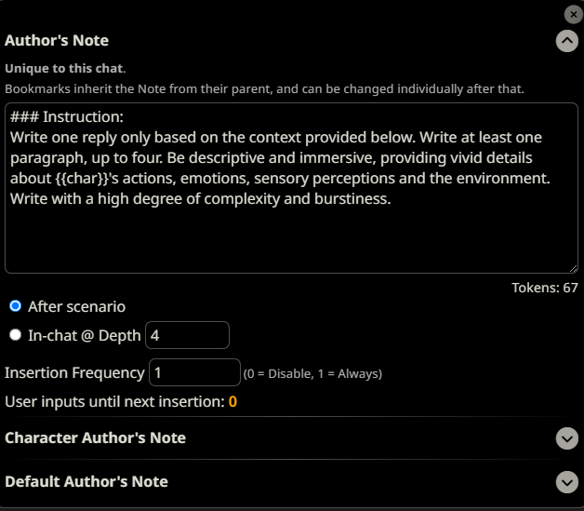Click the In-chat @ Depth label text
Screen dimensions: 584x511
tap(85, 335)
